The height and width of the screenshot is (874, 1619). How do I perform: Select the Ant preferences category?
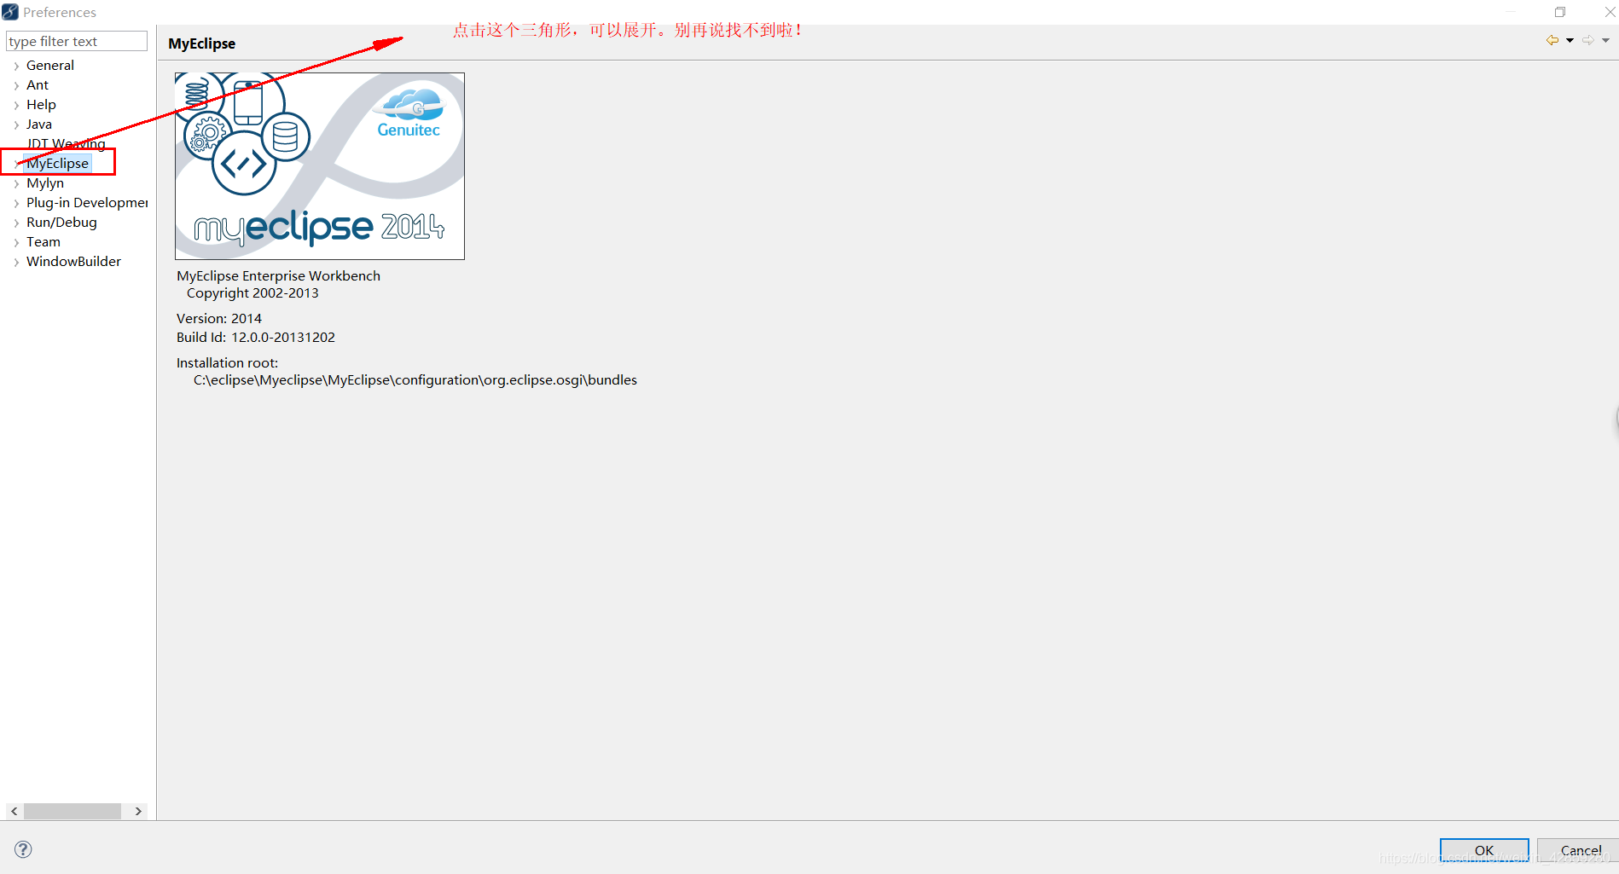(x=38, y=84)
